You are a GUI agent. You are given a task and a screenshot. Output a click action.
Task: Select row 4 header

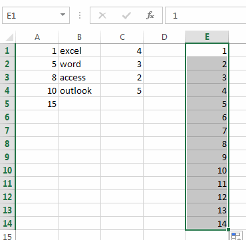pos(7,90)
